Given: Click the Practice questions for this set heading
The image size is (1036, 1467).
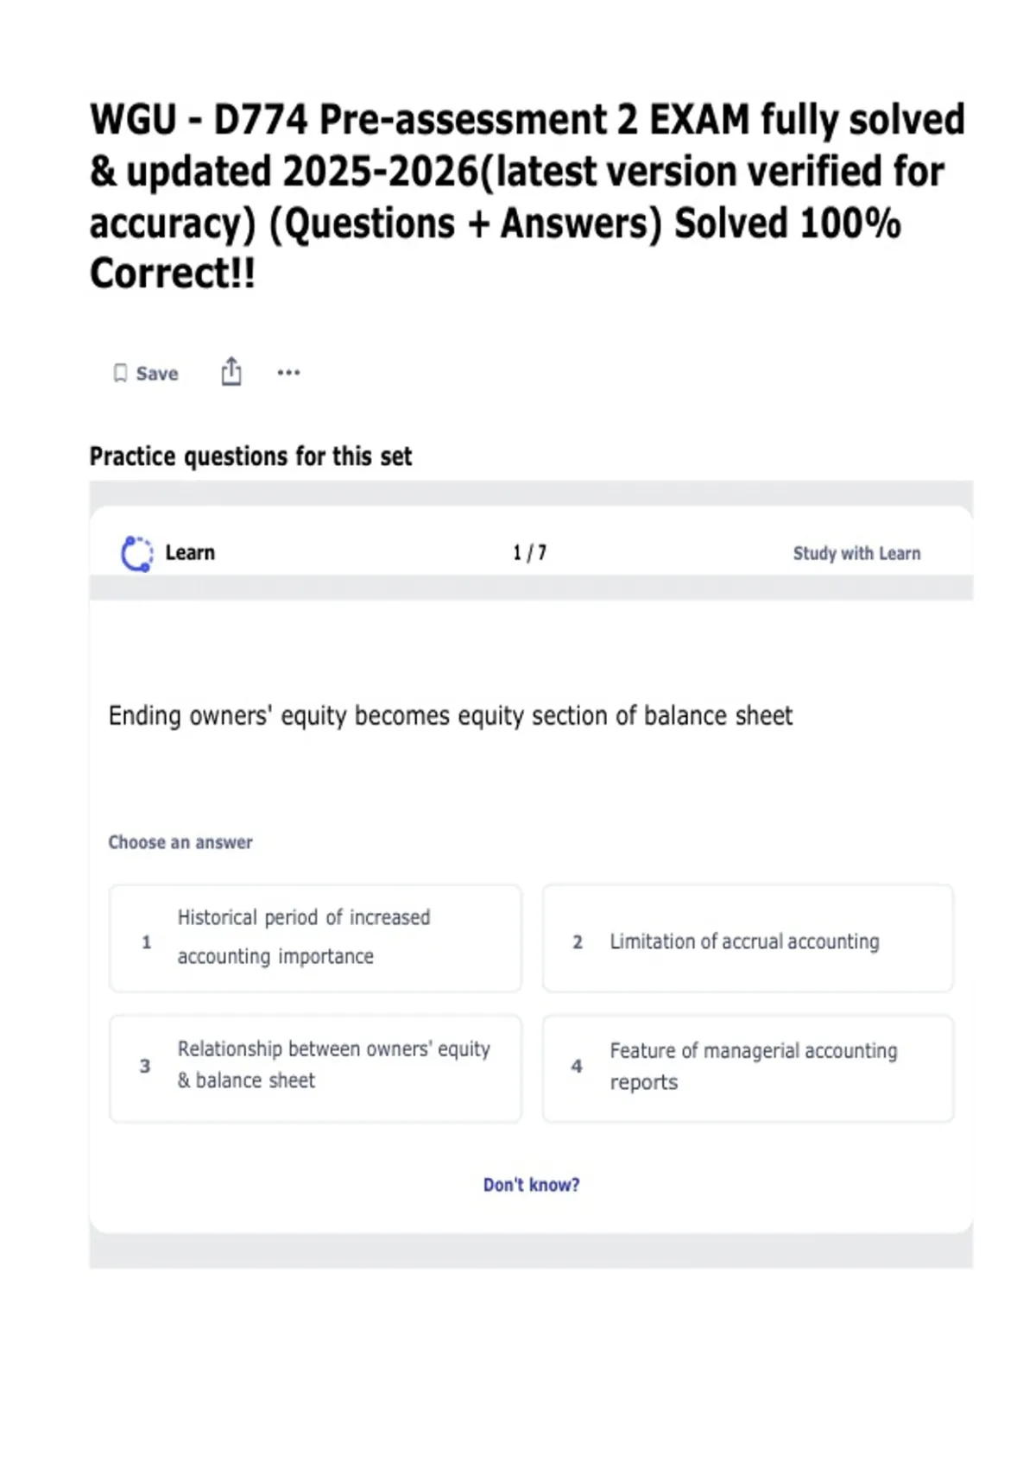Looking at the screenshot, I should pyautogui.click(x=250, y=456).
